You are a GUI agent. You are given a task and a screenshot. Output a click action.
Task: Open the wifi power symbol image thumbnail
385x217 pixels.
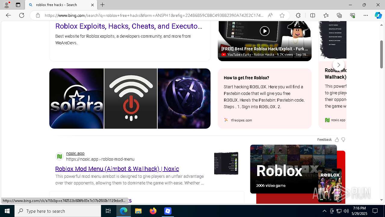tap(131, 99)
